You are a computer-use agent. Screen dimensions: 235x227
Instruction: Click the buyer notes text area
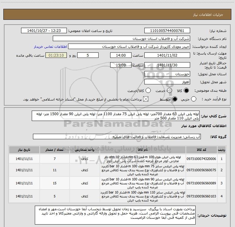[115, 215]
